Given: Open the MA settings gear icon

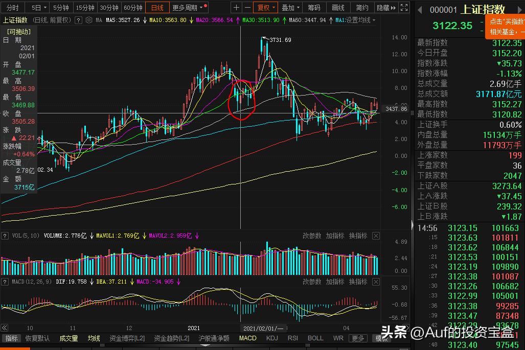Looking at the screenshot, I should tap(89, 20).
